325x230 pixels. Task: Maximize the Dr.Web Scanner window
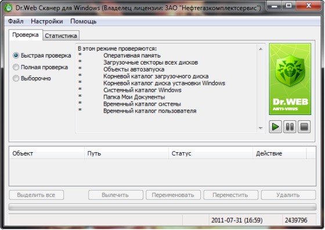coord(288,6)
